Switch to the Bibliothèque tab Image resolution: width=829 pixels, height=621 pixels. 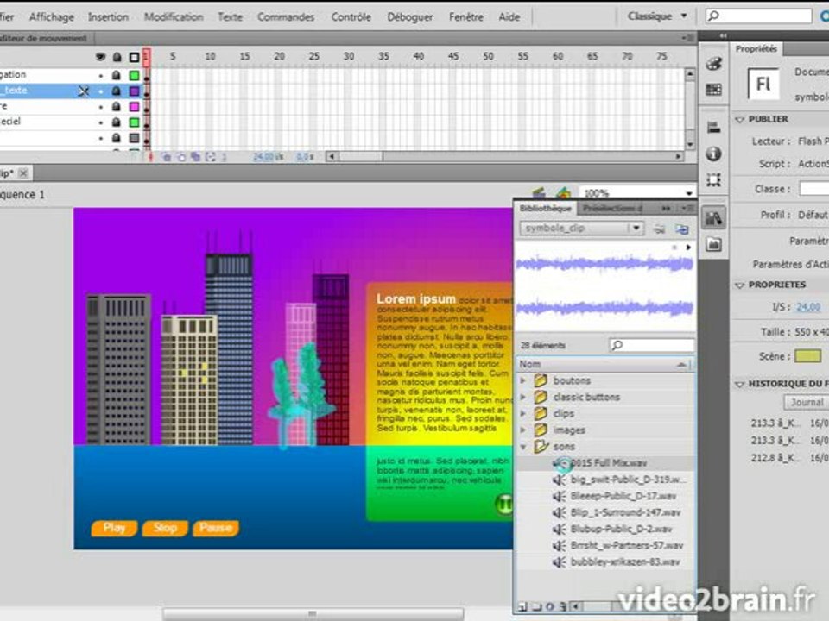545,209
